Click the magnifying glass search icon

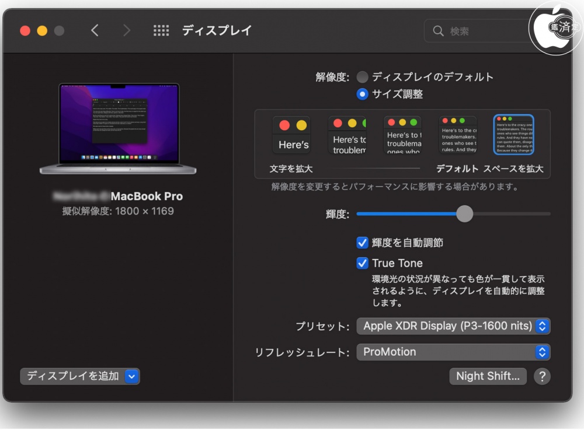click(x=438, y=31)
